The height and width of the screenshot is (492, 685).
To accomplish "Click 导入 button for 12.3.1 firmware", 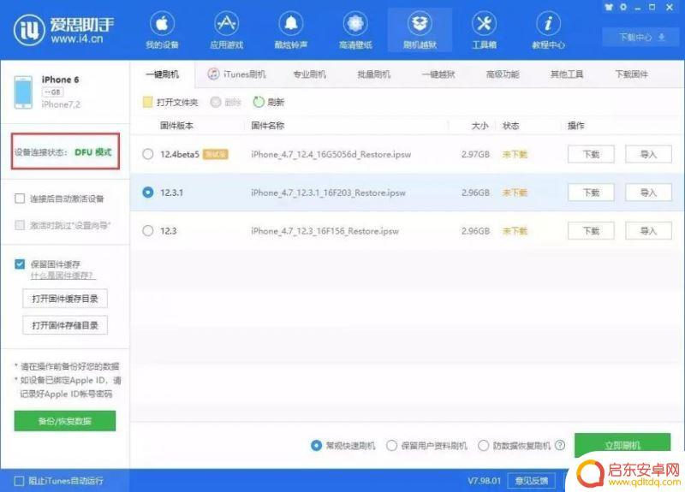I will [x=648, y=193].
